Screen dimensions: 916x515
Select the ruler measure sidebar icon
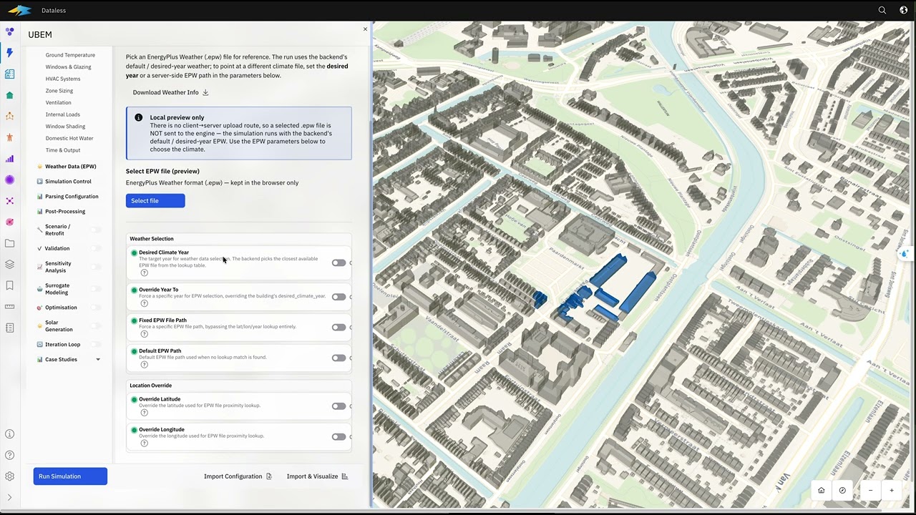9,306
